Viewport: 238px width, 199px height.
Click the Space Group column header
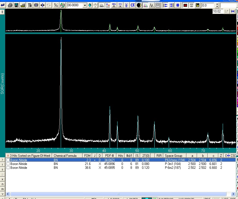coord(173,156)
